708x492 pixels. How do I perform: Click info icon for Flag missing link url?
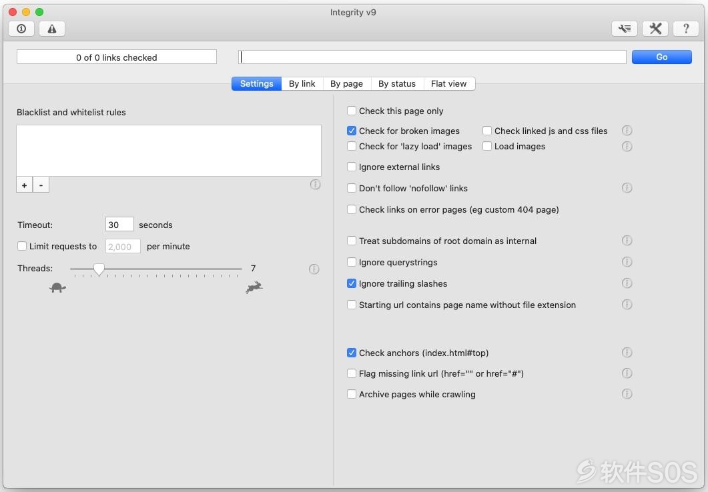pyautogui.click(x=627, y=373)
